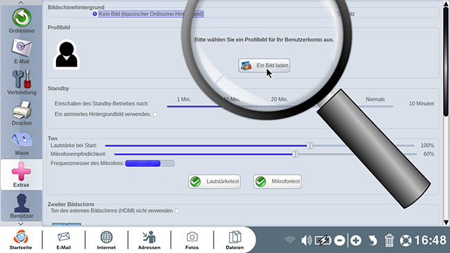
Task: Click the scrollbar up arrow
Action: pos(446,3)
